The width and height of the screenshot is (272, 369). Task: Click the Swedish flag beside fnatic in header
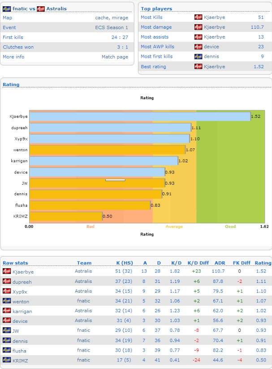(7, 9)
